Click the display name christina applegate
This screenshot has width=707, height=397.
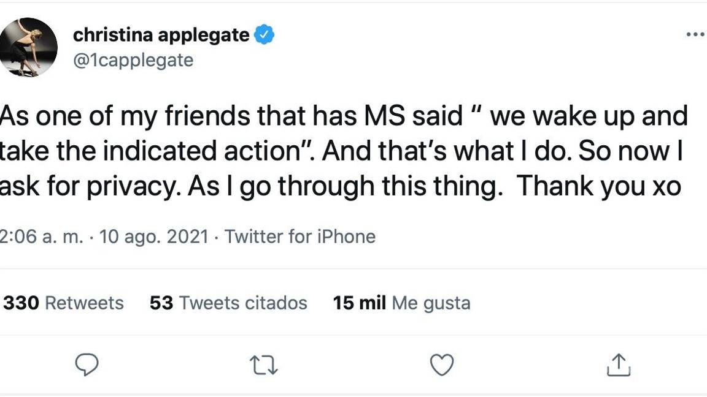(x=161, y=34)
